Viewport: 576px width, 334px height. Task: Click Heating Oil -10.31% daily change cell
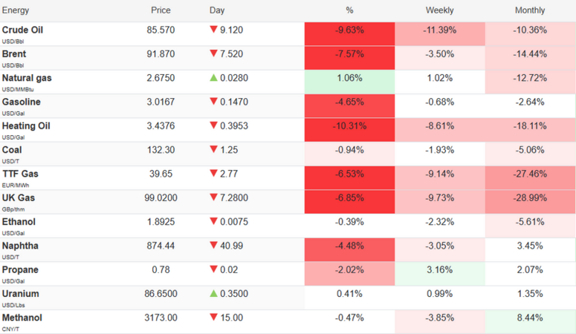point(349,125)
